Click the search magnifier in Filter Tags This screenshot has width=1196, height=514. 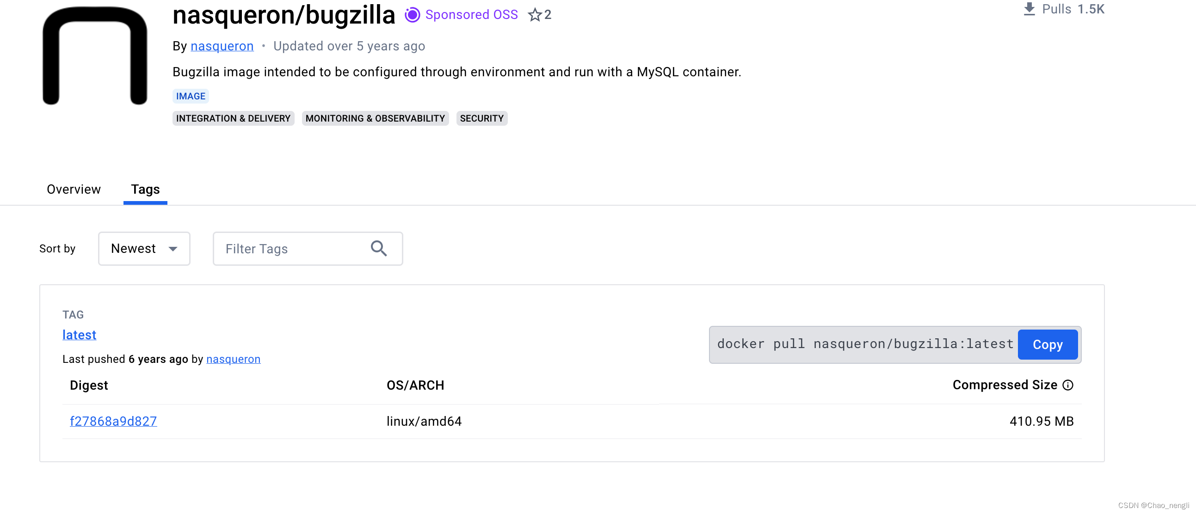378,249
